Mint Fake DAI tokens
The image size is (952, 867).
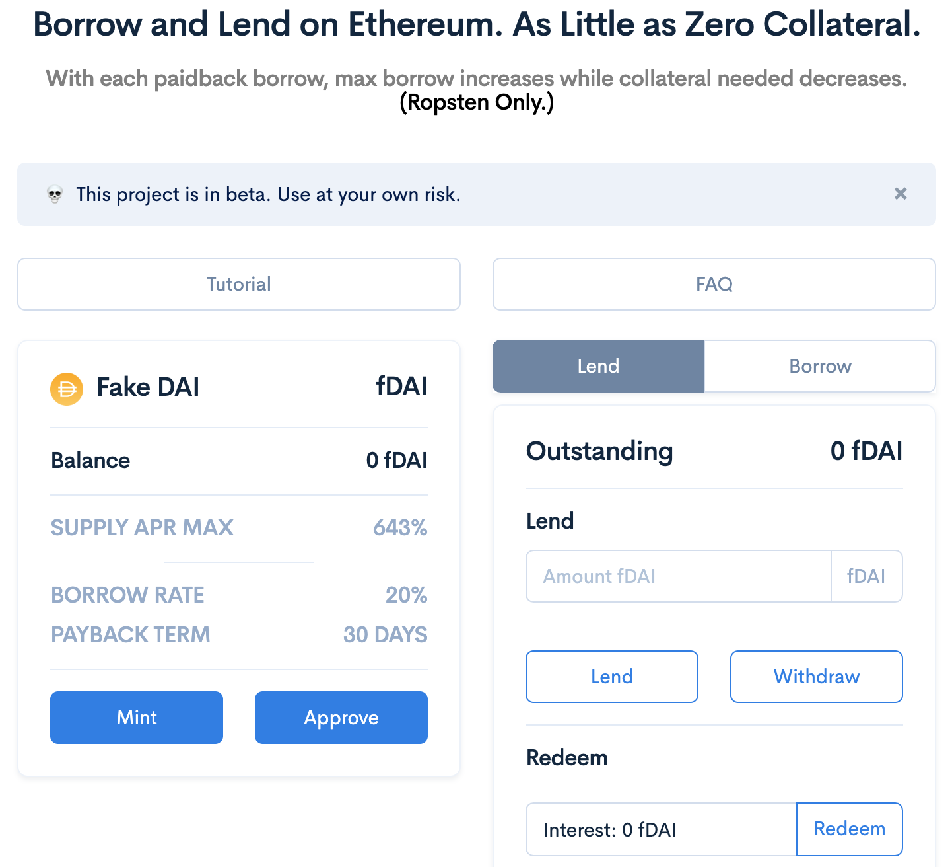(137, 718)
